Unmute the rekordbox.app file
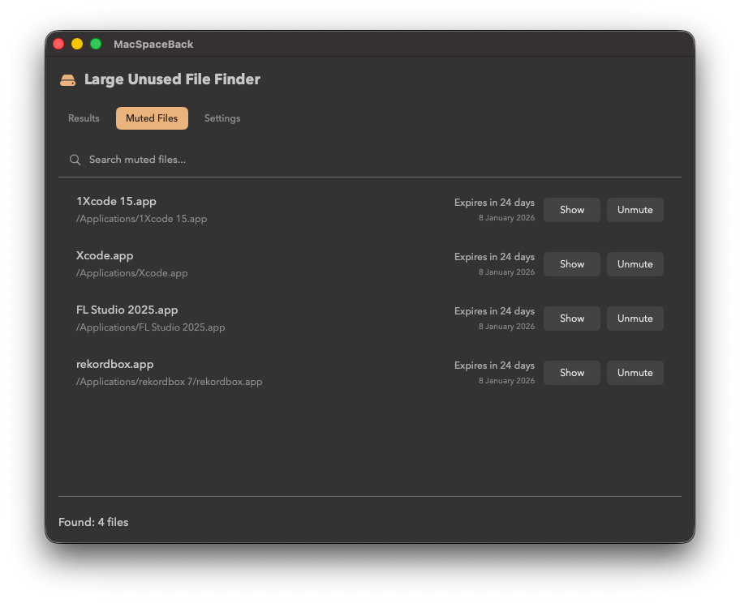Viewport: 740px width, 603px height. click(x=635, y=373)
